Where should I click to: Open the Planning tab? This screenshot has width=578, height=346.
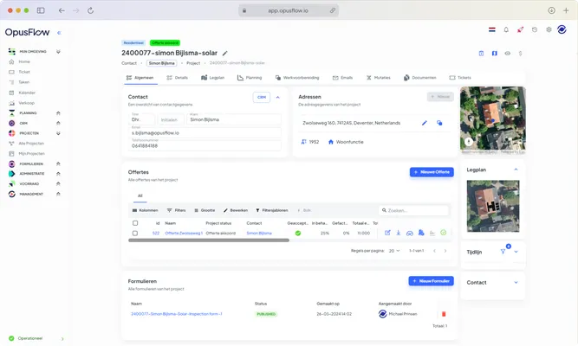tap(250, 78)
